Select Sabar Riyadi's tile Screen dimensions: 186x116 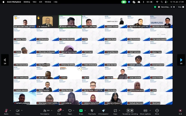pos(116,35)
